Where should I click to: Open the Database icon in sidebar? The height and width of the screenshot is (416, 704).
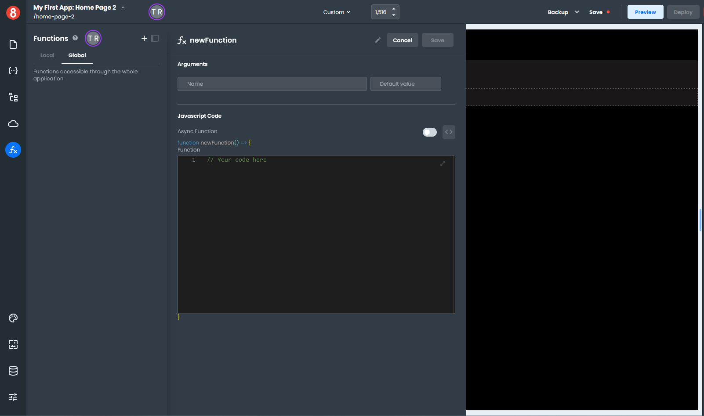click(13, 371)
